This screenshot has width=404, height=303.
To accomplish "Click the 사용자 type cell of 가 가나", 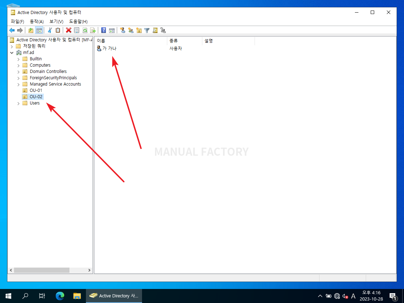I will 176,48.
